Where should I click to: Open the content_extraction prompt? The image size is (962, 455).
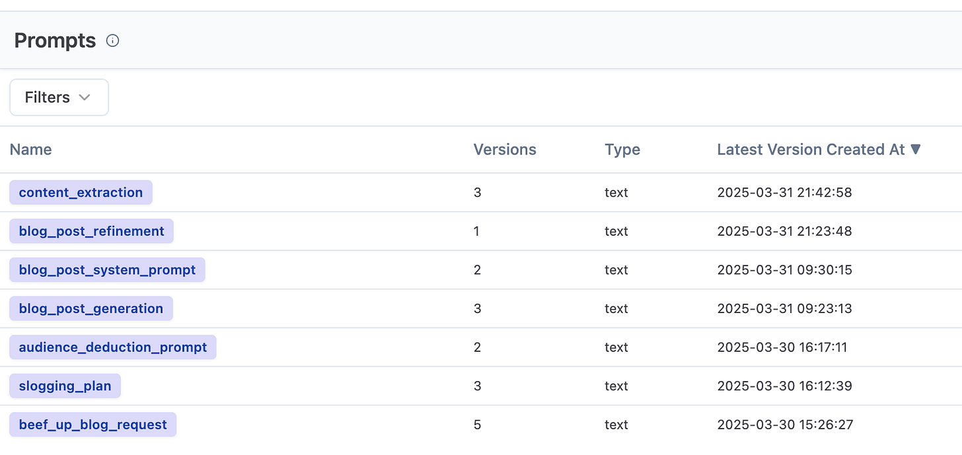[x=81, y=192]
